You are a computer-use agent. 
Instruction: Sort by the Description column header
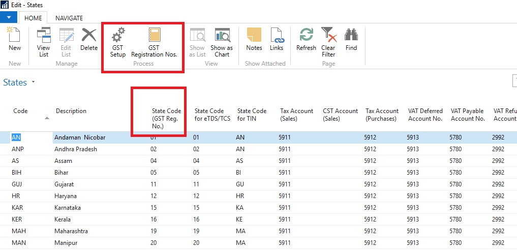[71, 111]
